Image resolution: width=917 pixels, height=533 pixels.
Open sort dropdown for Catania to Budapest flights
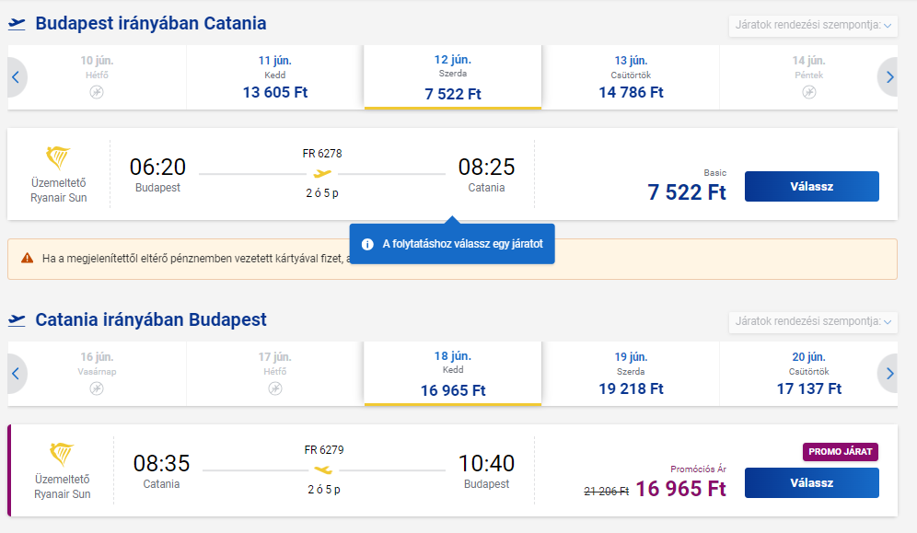[x=813, y=321]
